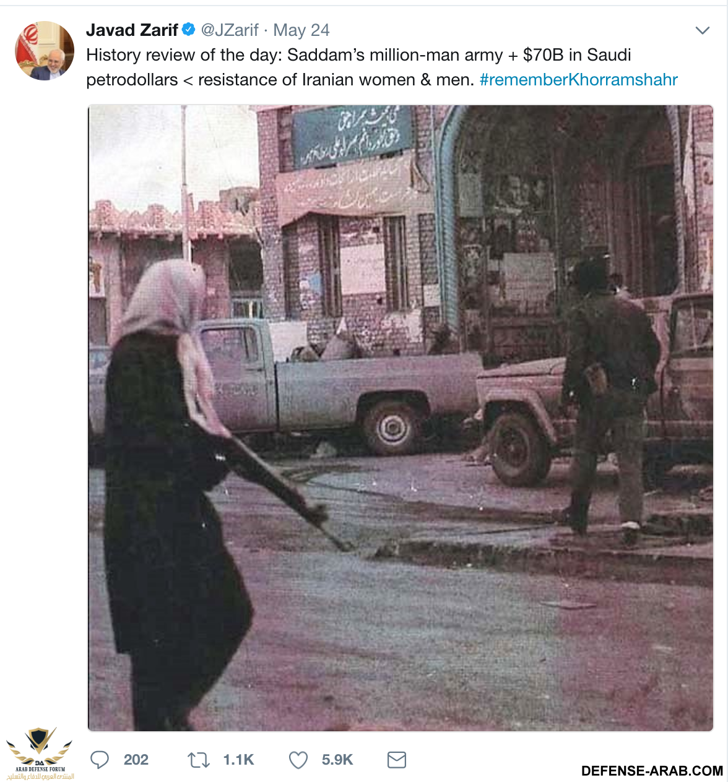Screen dimensions: 728x782
Task: Open the #rememberKhorramshahr hashtag
Action: tap(579, 80)
